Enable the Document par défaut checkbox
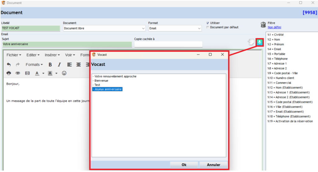Image resolution: width=318 pixels, height=172 pixels. (x=208, y=27)
